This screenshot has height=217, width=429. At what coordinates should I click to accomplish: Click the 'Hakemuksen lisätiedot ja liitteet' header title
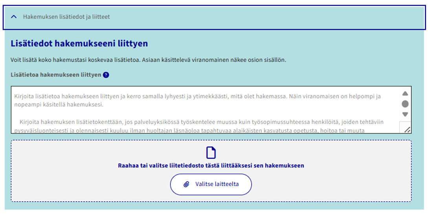[x=66, y=17]
